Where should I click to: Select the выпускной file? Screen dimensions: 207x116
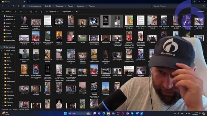click(36, 54)
